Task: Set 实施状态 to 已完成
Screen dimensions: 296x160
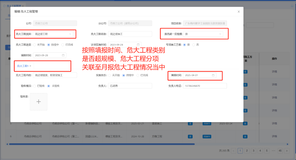Action: click(138, 75)
